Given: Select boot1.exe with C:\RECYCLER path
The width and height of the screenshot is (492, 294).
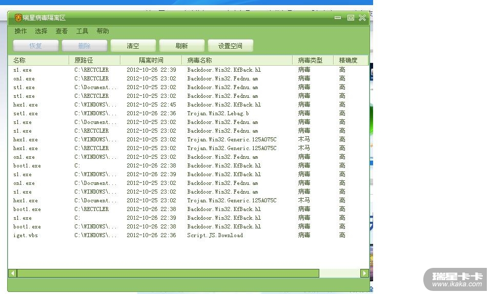Looking at the screenshot, I should (x=188, y=209).
